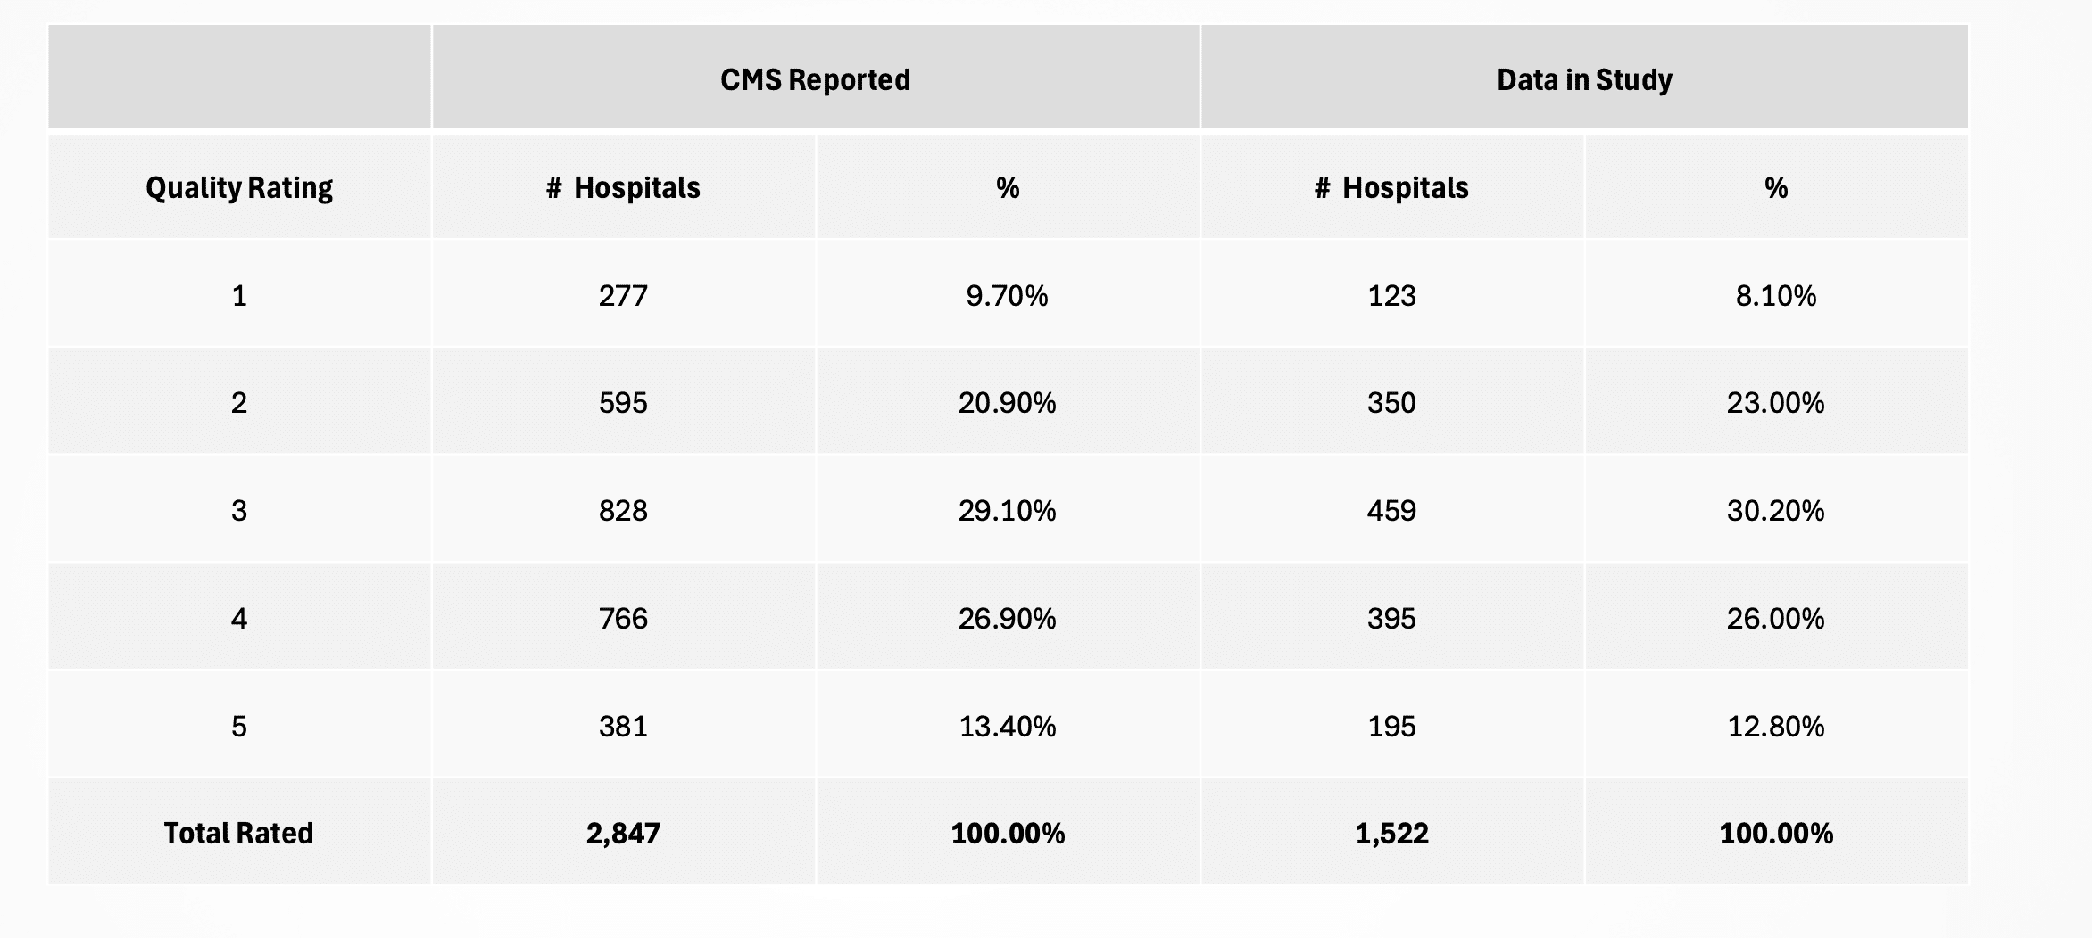Click the "Total Rated" row label

click(239, 833)
